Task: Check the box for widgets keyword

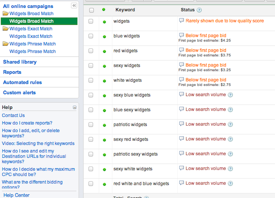Action: click(91, 21)
